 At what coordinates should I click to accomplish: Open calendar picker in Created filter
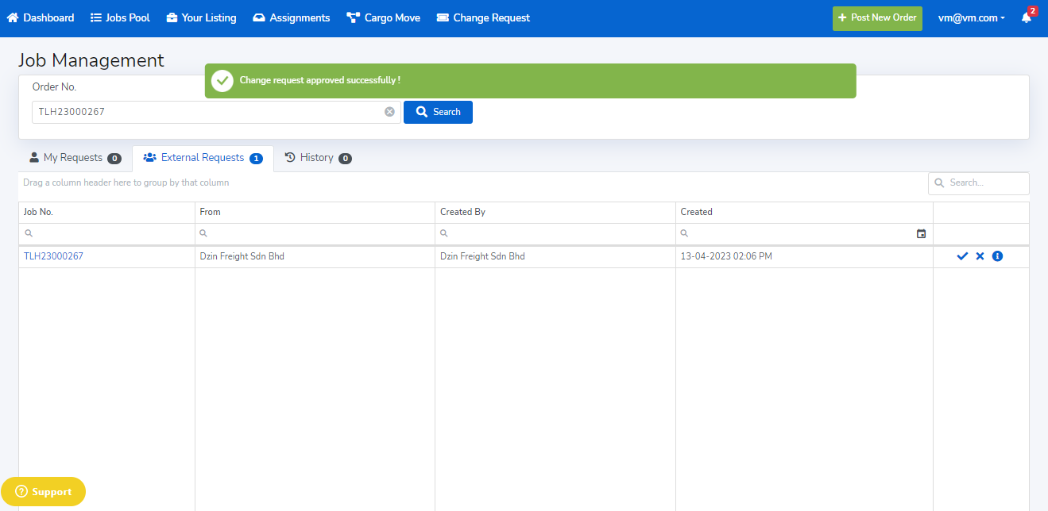[x=921, y=234]
